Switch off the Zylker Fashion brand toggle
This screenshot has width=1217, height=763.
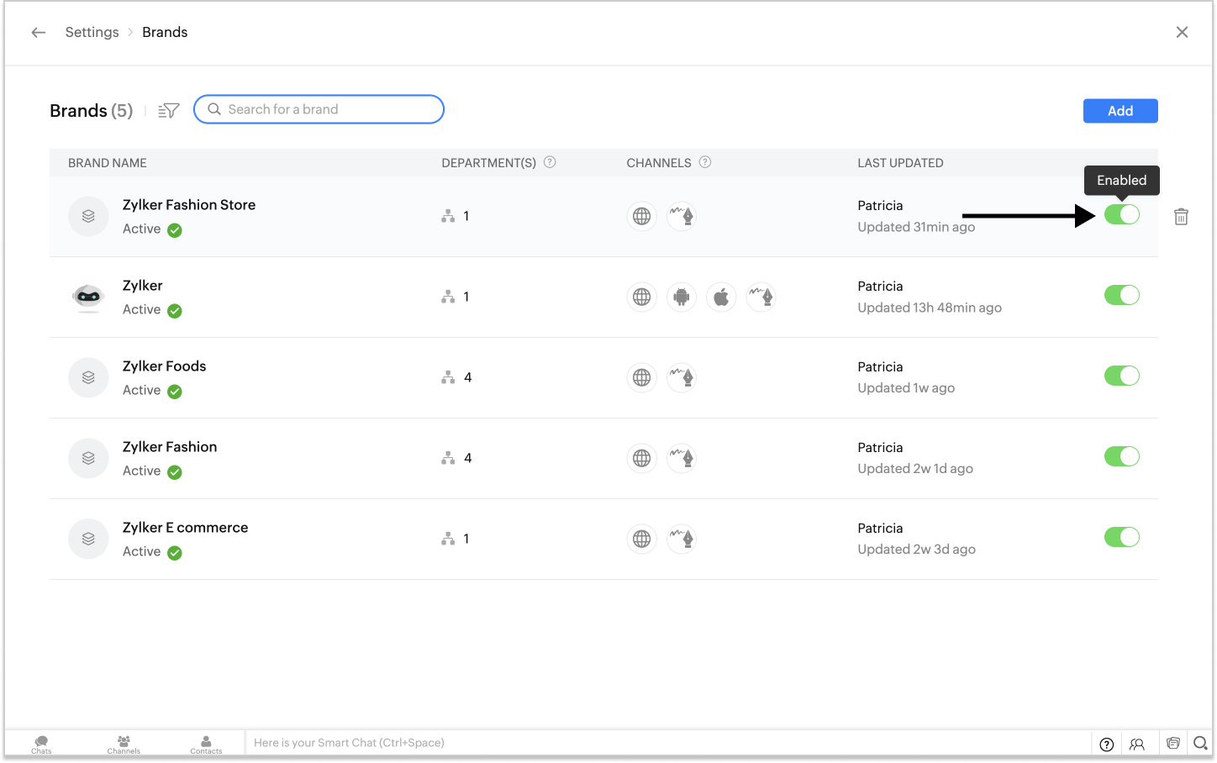(1121, 456)
